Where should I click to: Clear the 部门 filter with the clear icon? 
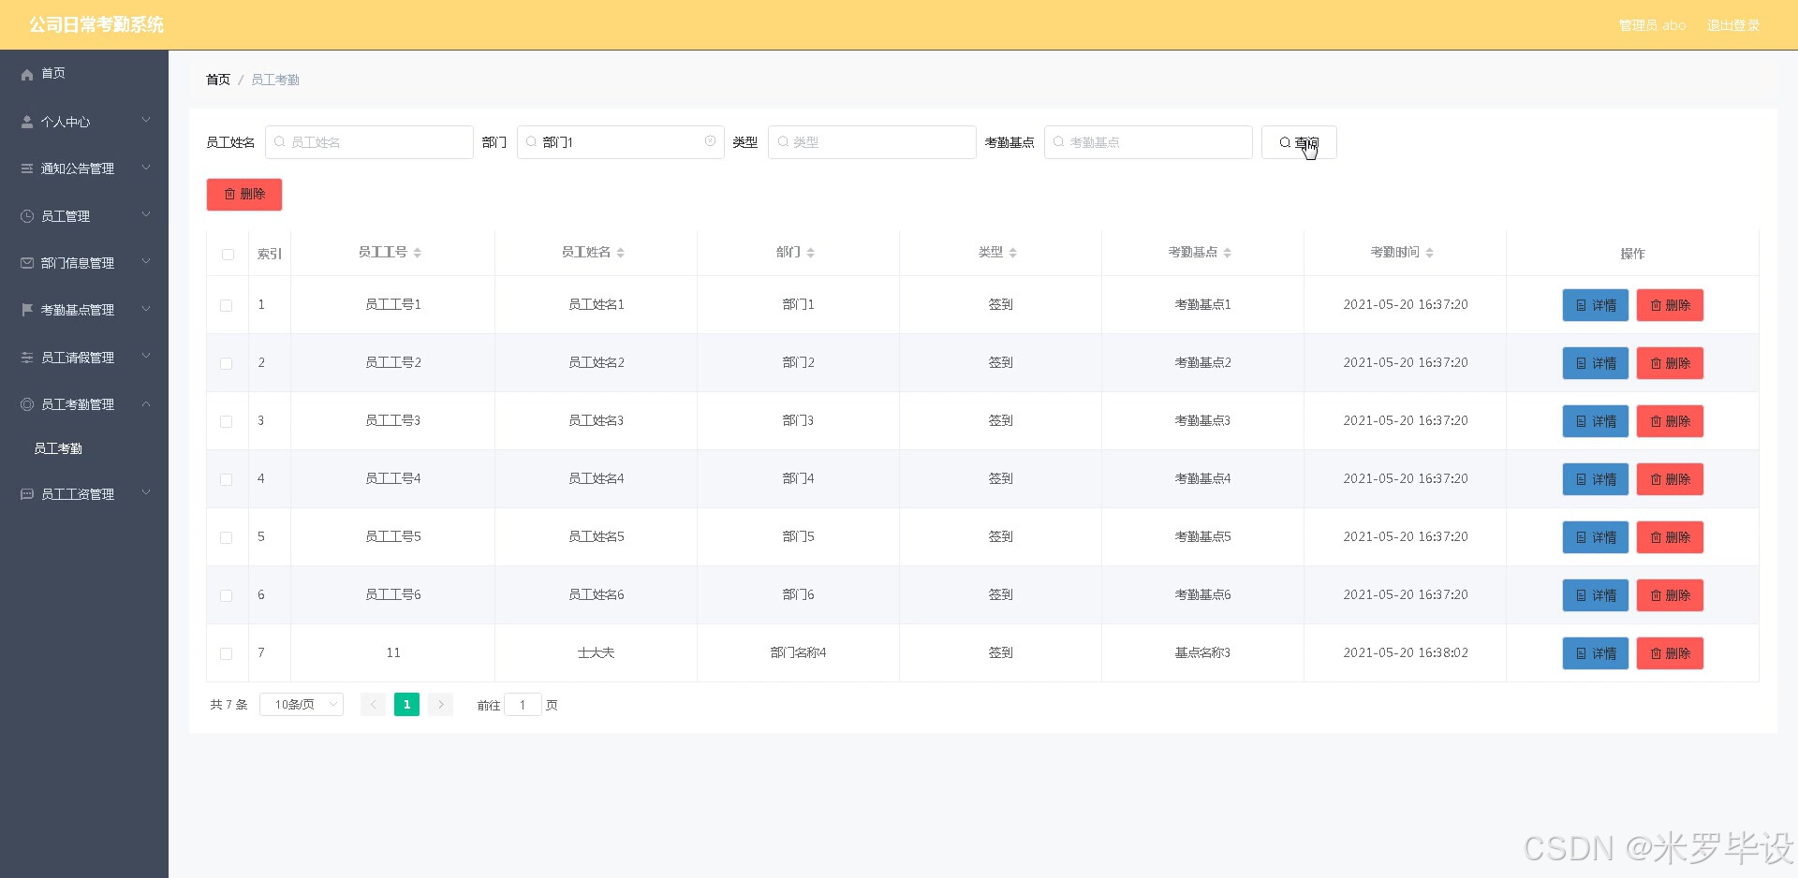point(710,141)
